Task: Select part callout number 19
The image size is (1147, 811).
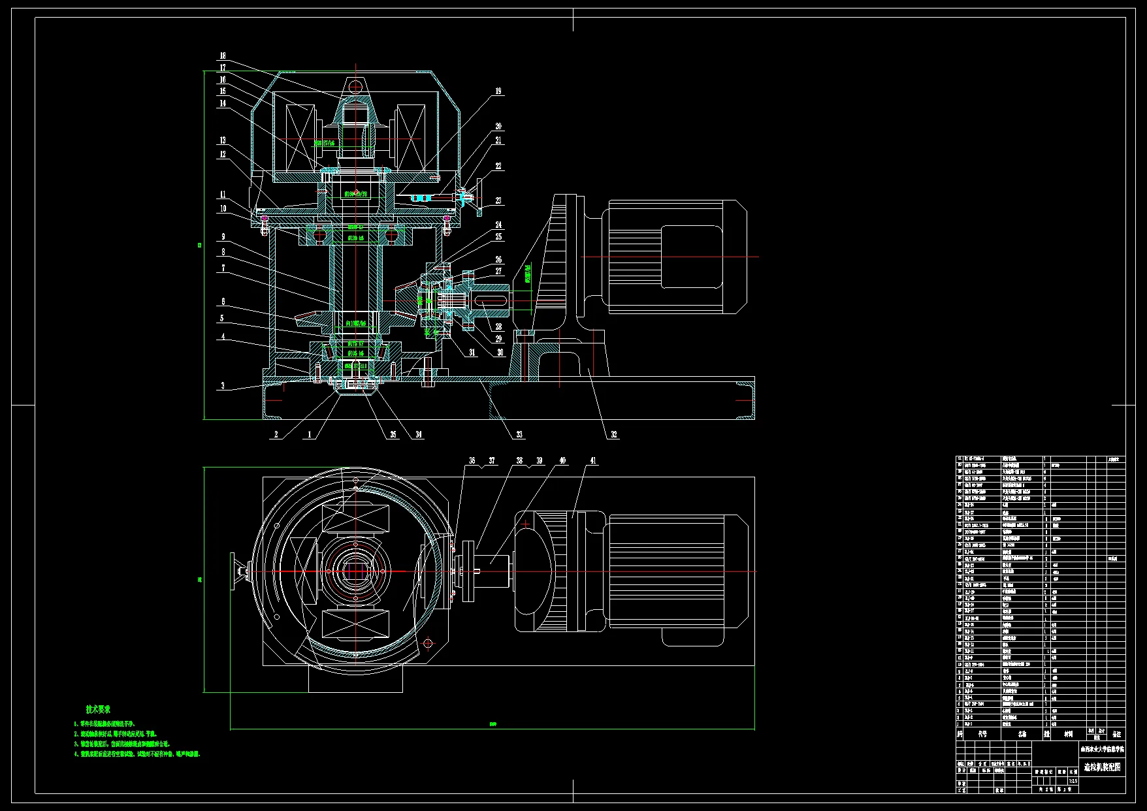Action: click(498, 91)
